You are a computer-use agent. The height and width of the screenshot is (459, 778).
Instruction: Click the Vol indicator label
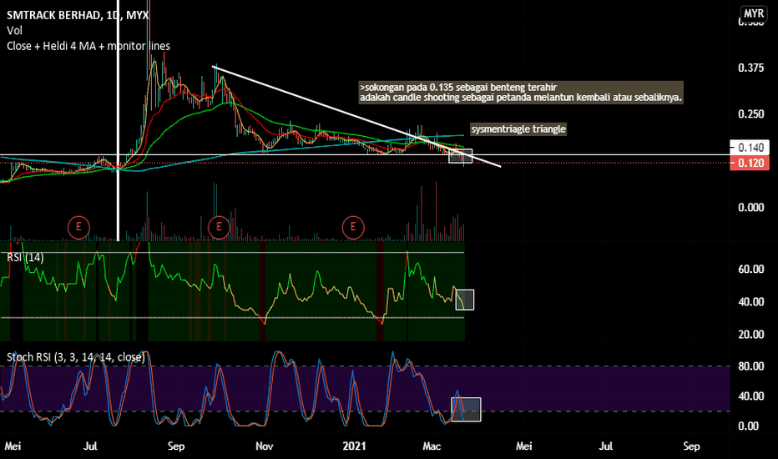coord(14,30)
